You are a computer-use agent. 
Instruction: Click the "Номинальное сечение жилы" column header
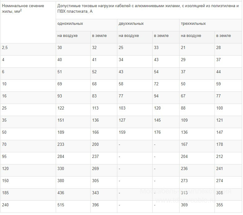tap(23, 8)
